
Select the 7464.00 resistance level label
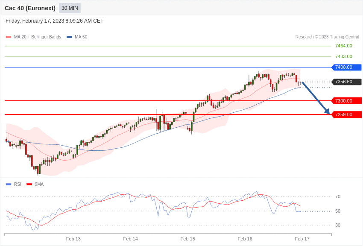tap(343, 46)
